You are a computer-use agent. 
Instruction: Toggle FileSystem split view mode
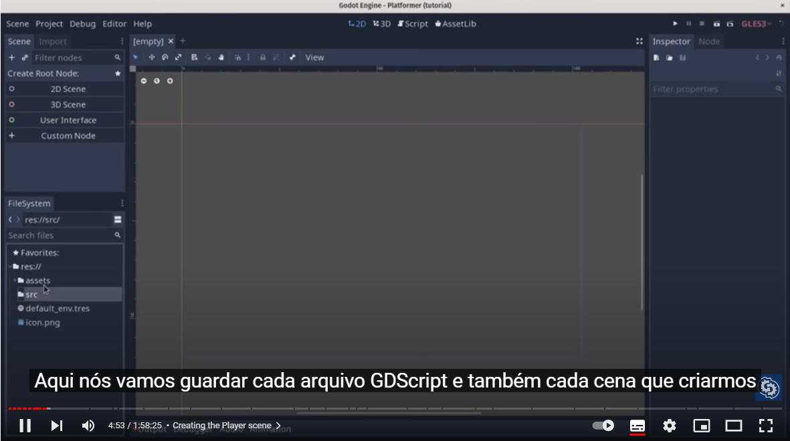point(117,219)
